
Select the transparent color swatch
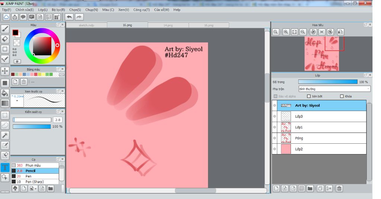click(16, 42)
